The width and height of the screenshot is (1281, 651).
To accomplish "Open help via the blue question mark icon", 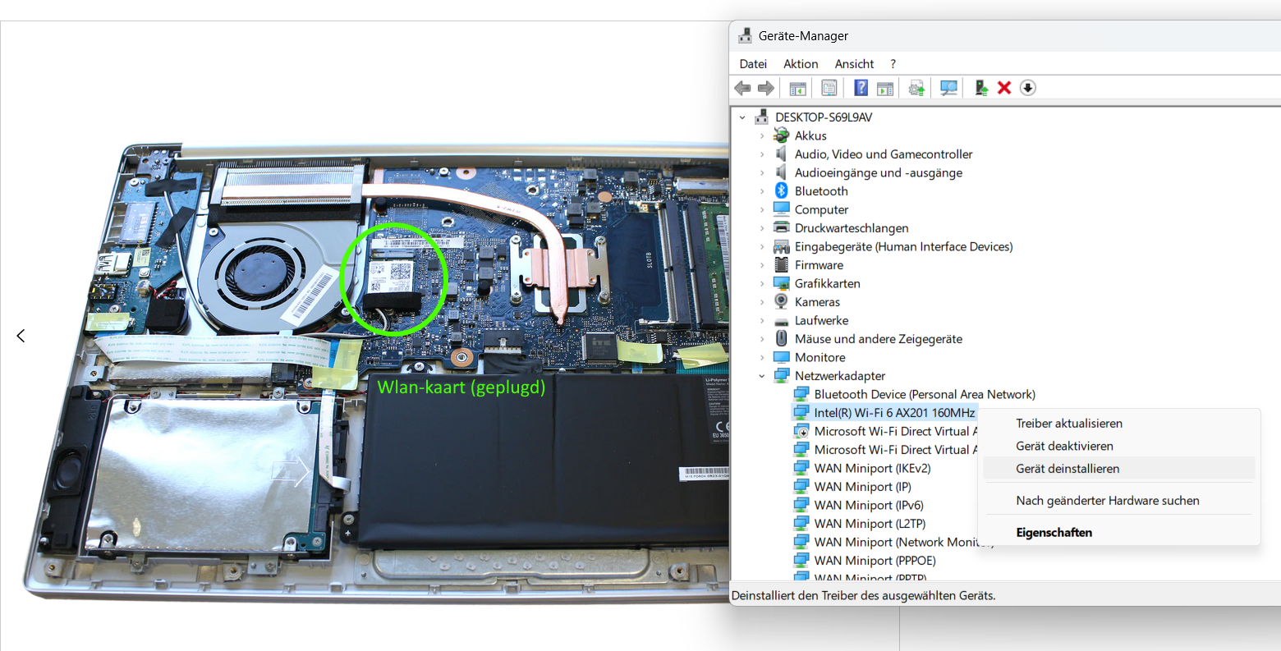I will point(861,88).
